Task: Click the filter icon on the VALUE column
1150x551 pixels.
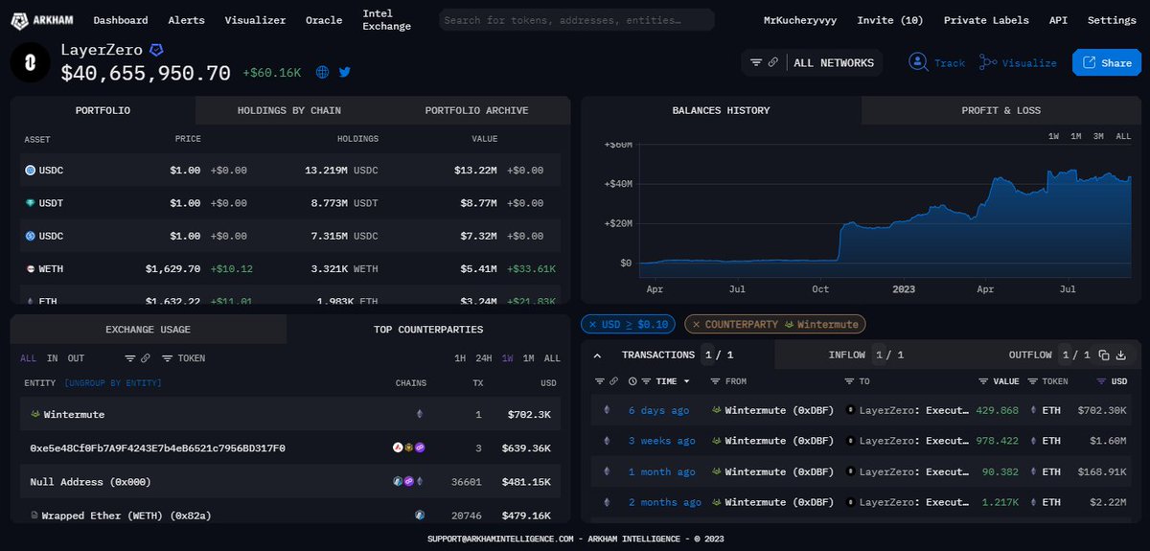Action: 984,381
